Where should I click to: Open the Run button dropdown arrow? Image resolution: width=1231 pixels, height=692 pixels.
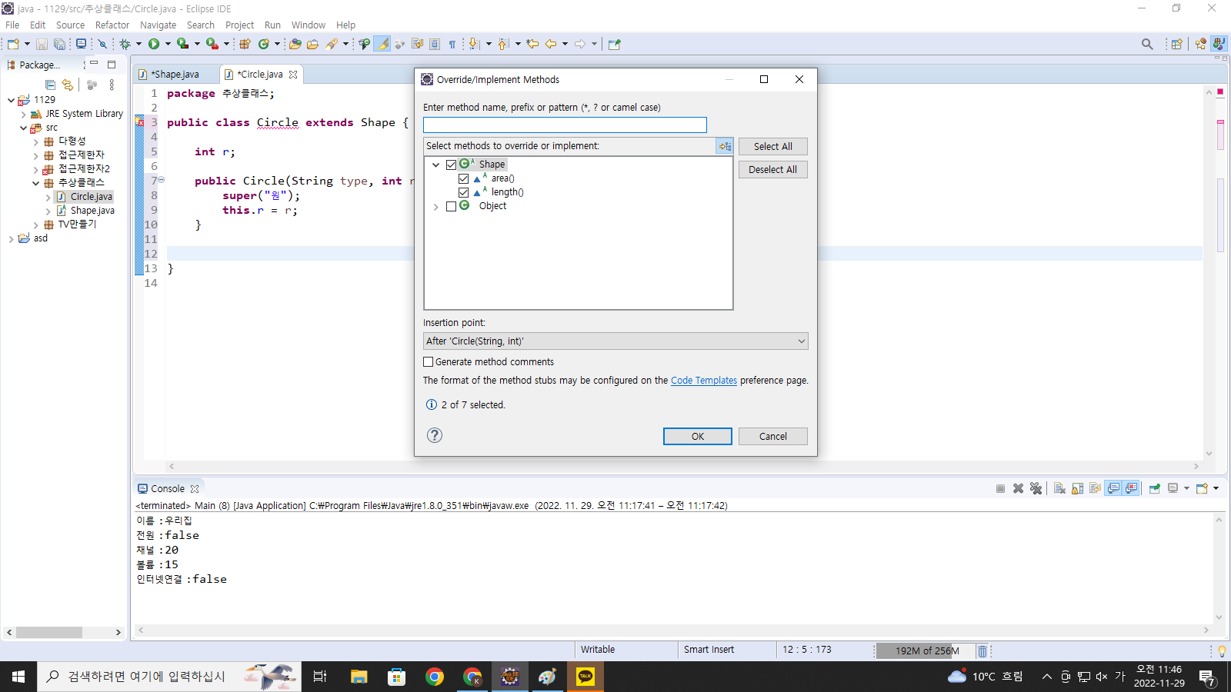[x=168, y=44]
